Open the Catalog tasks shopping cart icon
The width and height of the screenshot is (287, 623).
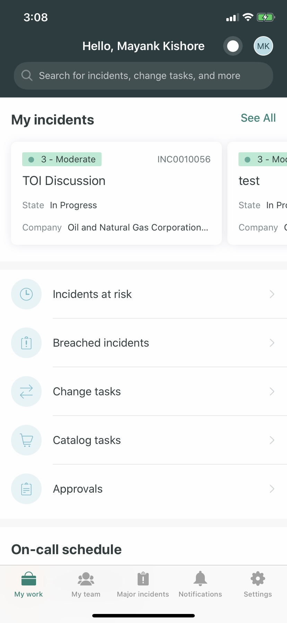26,440
